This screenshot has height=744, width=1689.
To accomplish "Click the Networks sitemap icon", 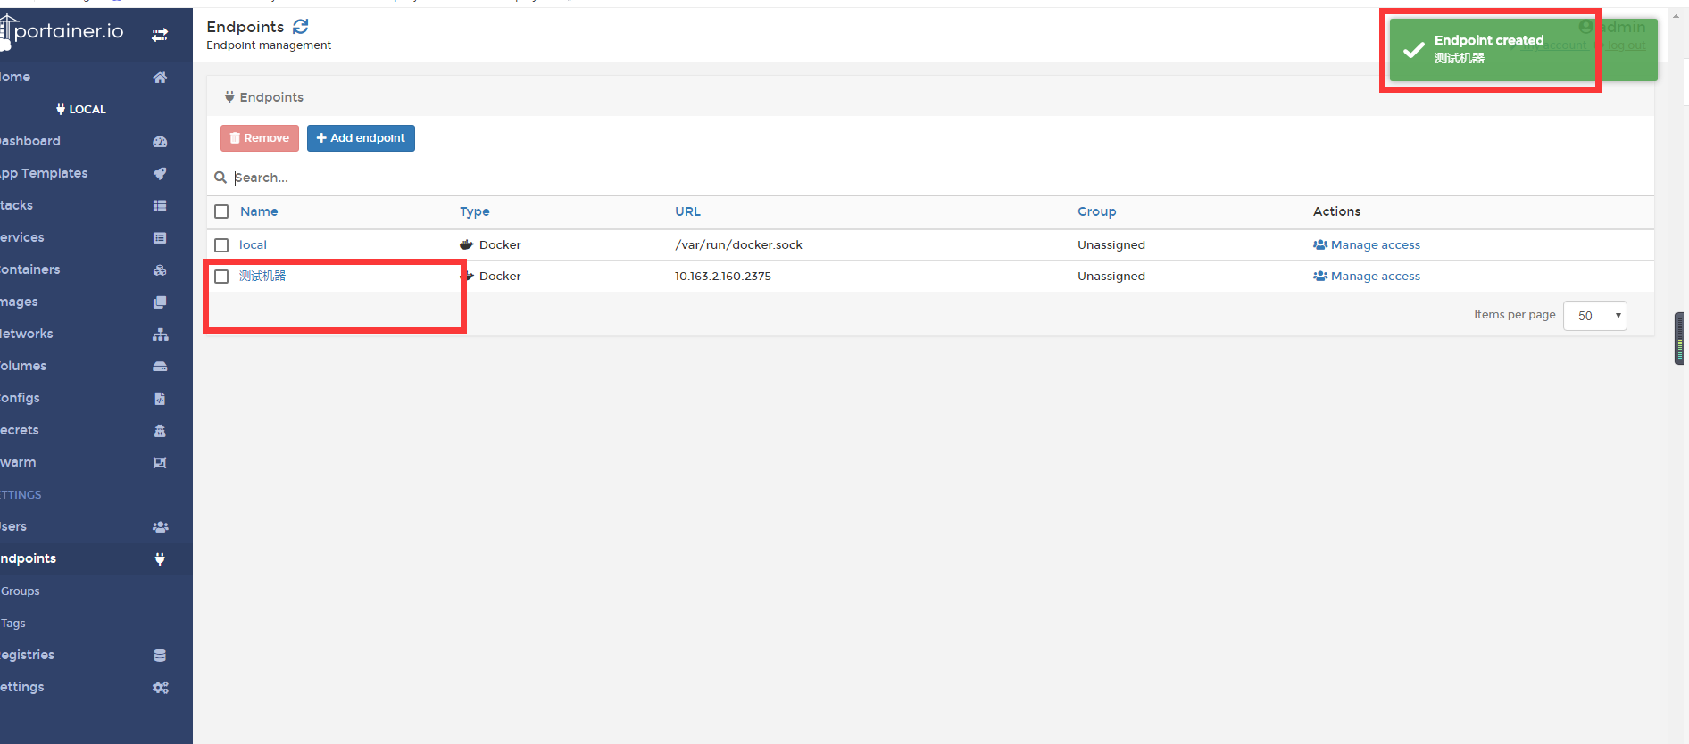I will (x=160, y=335).
